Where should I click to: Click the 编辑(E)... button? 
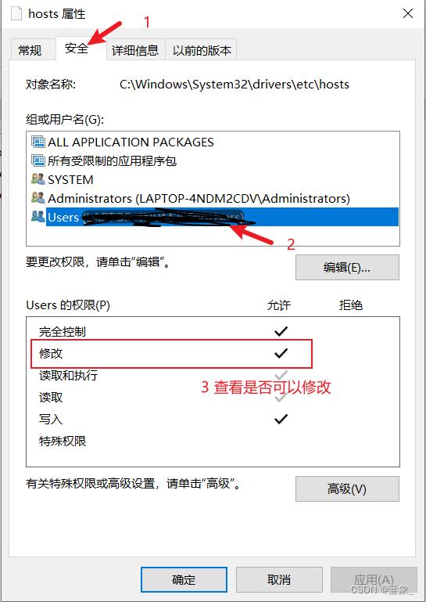(x=347, y=268)
